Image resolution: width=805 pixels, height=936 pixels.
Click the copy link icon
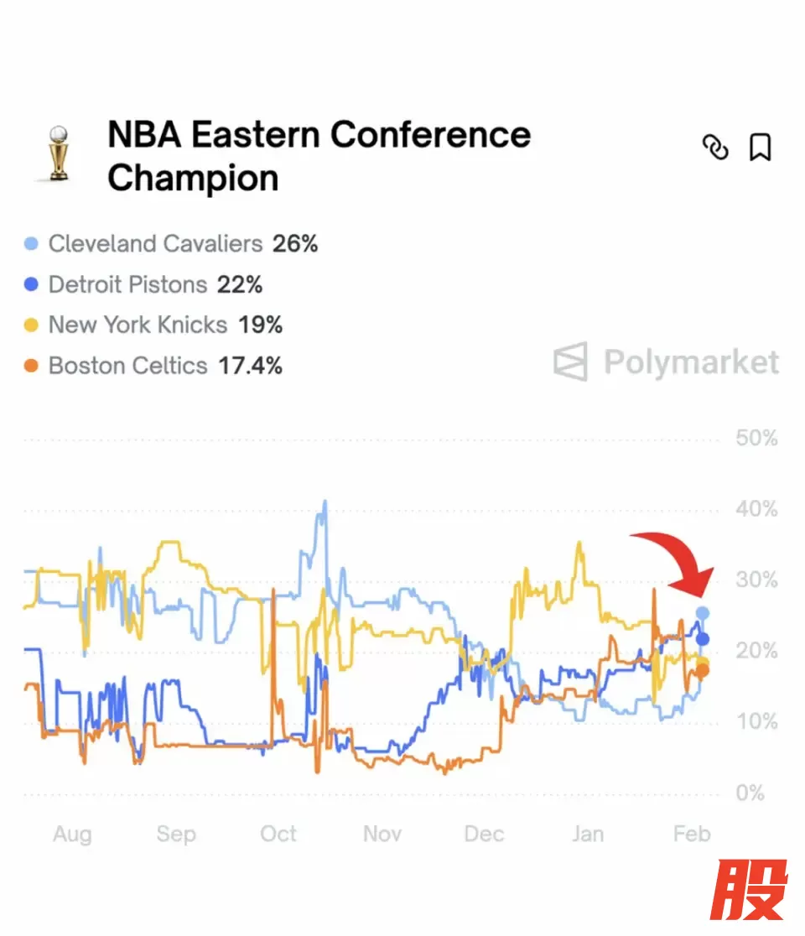coord(714,148)
